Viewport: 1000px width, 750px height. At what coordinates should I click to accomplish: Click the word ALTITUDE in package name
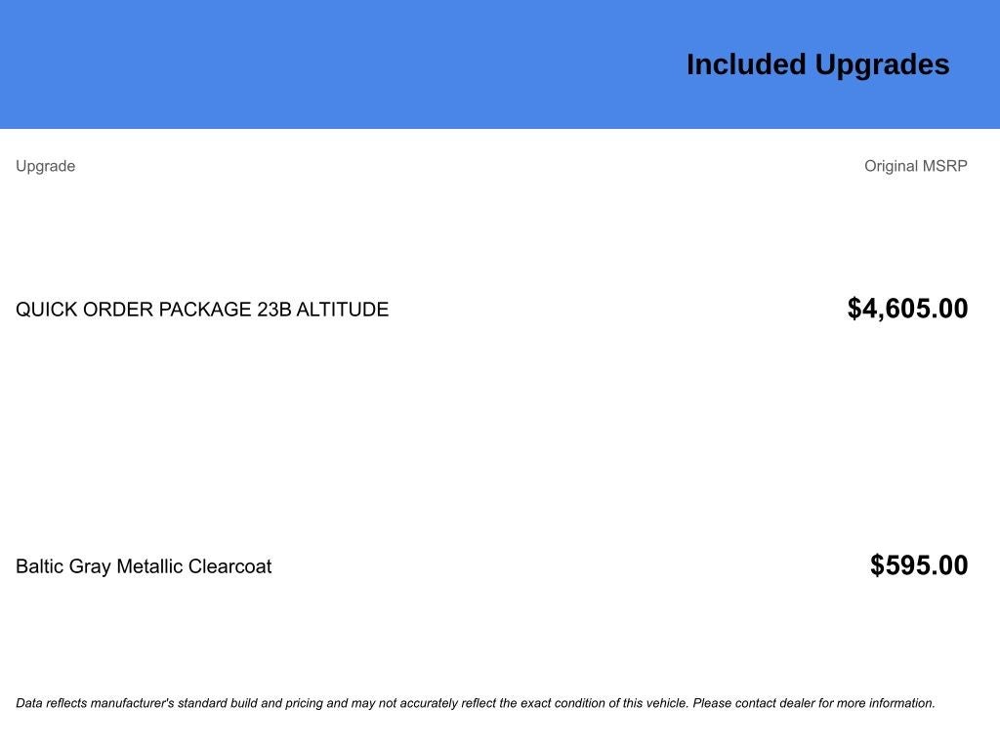(x=343, y=310)
